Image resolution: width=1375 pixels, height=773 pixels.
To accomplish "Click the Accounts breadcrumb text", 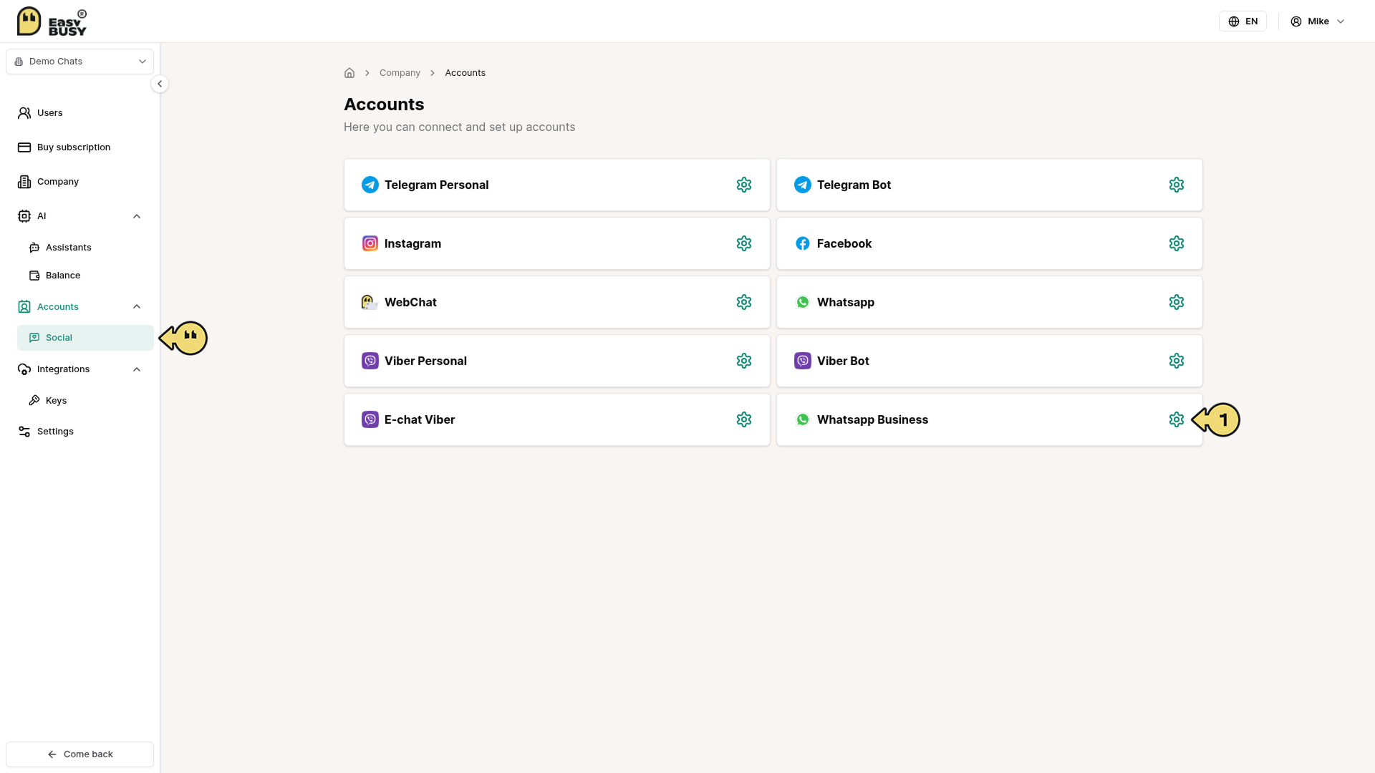I will click(x=465, y=73).
